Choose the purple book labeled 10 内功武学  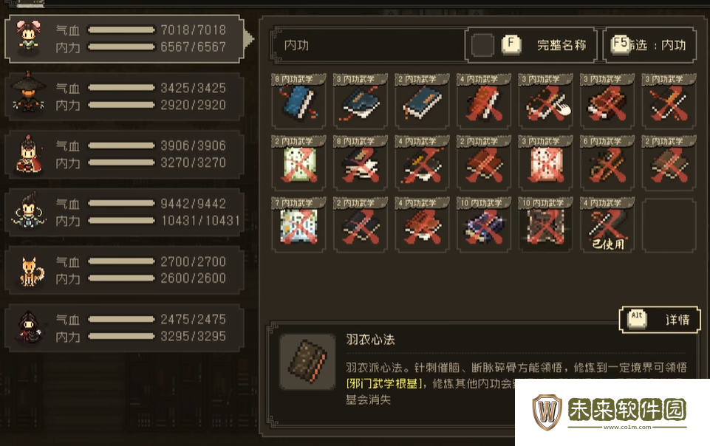[x=484, y=224]
